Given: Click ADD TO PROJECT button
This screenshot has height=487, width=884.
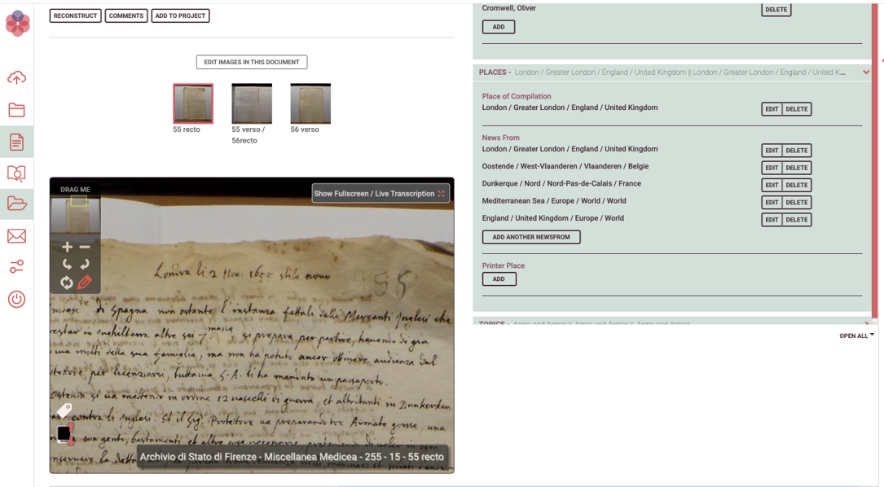Looking at the screenshot, I should [180, 15].
